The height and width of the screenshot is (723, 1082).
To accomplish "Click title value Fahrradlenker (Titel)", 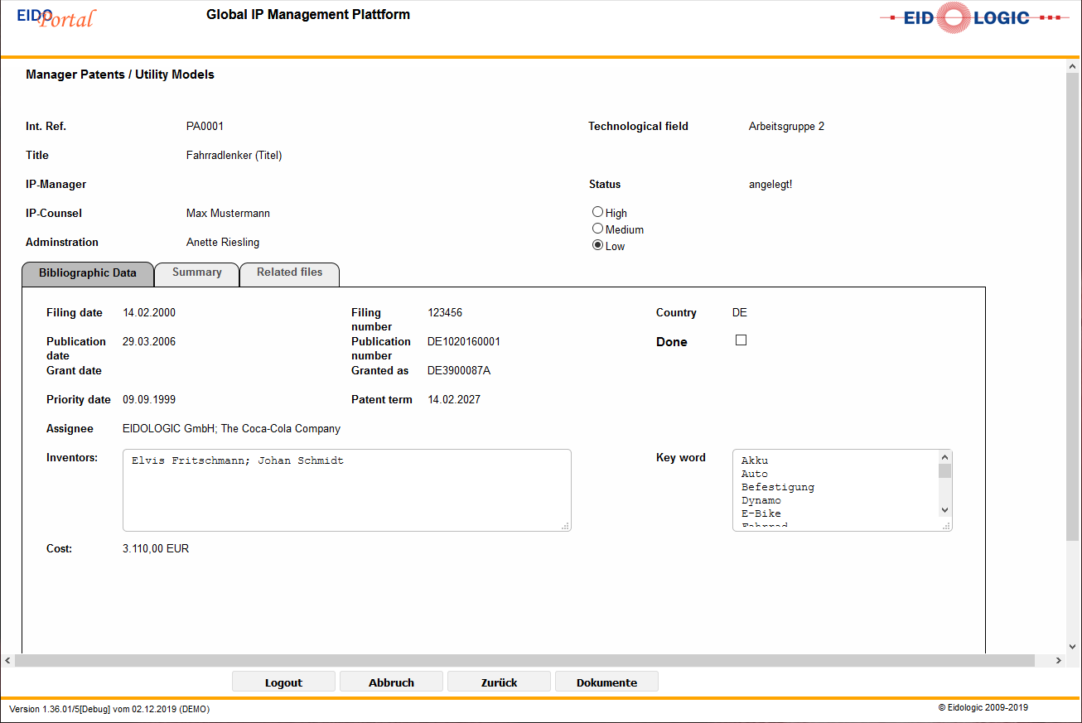I will (234, 156).
